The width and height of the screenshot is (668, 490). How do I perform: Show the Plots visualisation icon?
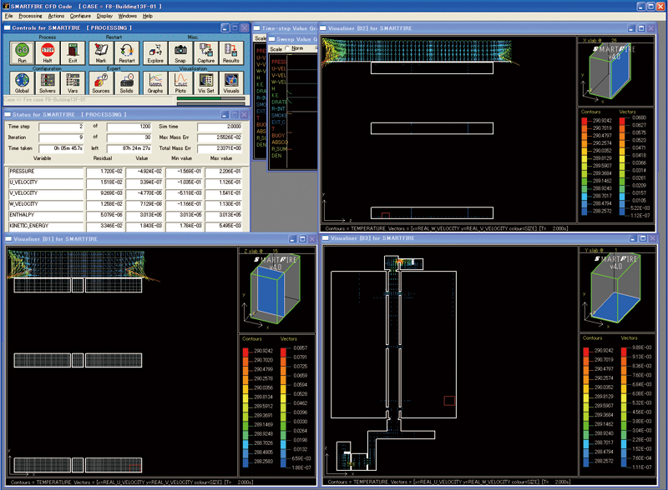[x=180, y=82]
